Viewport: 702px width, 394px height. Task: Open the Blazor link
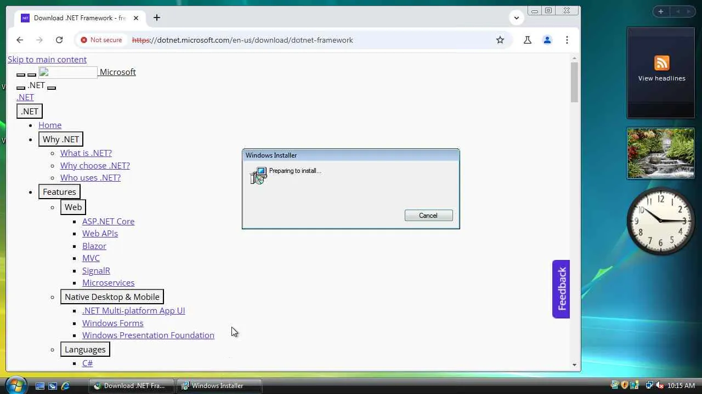pos(94,246)
